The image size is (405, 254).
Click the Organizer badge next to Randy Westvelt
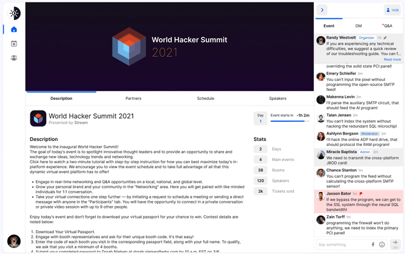click(366, 38)
